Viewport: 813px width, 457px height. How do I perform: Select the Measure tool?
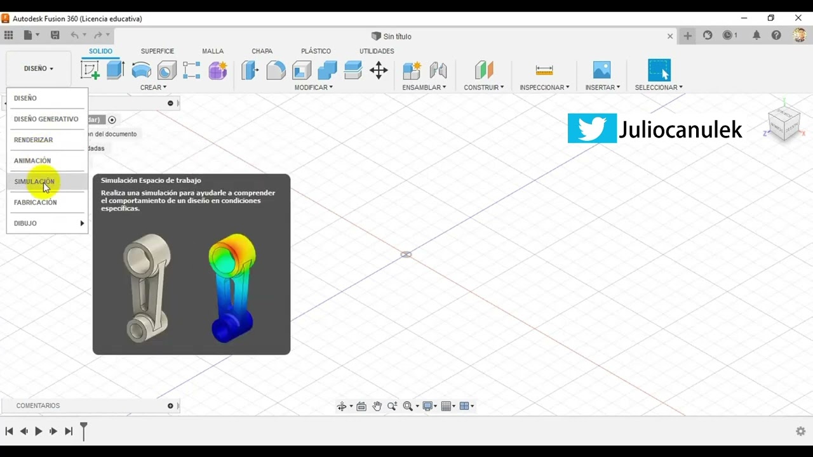click(x=544, y=70)
